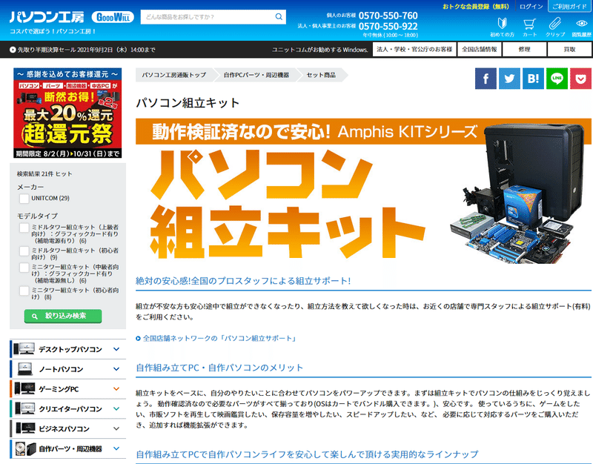593x464 pixels.
Task: Click the 検索結果 21件 ヒット text
Action: 44,174
